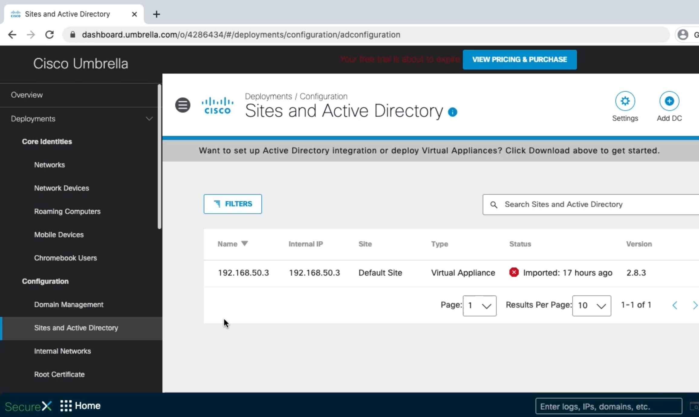Open SecureX apps grid icon

tap(66, 406)
